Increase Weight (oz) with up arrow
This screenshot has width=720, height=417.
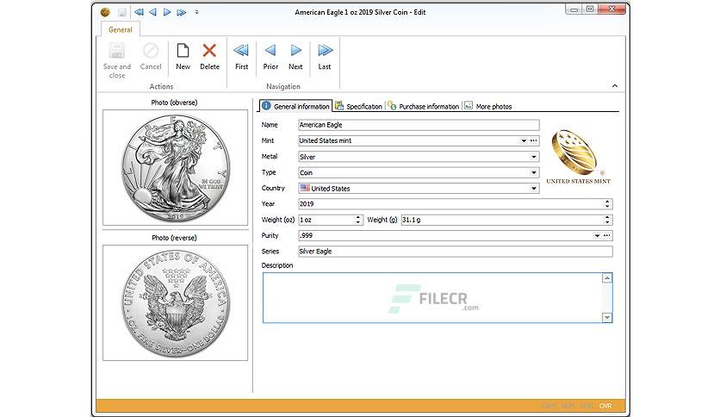coord(358,217)
